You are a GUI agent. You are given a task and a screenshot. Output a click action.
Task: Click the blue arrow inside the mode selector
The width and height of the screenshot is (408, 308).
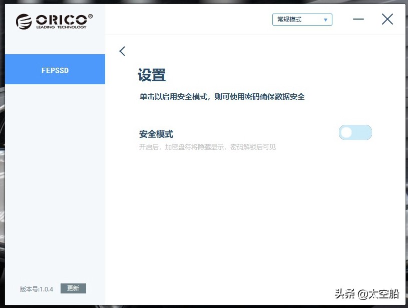click(326, 19)
